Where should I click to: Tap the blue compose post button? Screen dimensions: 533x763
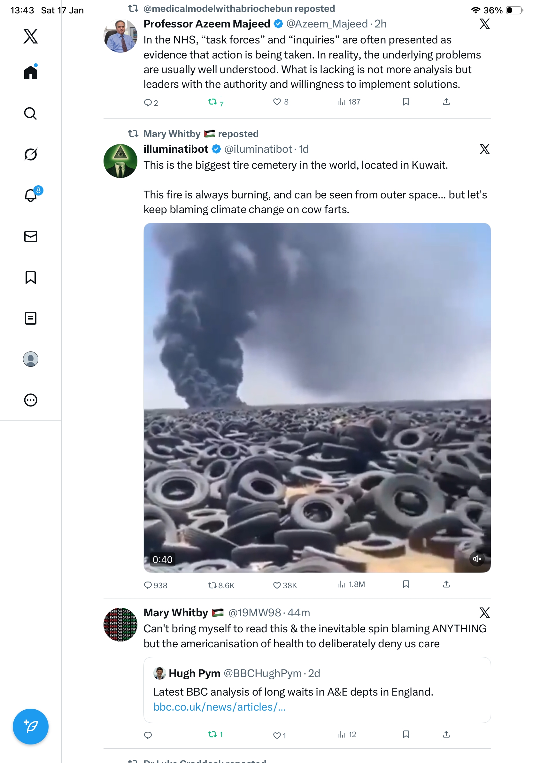click(x=31, y=726)
